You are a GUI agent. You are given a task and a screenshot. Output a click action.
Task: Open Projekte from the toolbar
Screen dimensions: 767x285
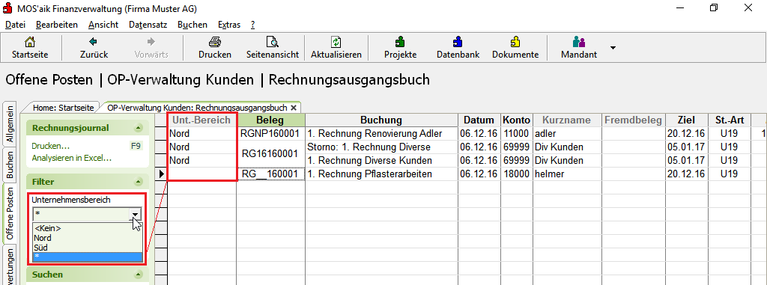click(400, 47)
